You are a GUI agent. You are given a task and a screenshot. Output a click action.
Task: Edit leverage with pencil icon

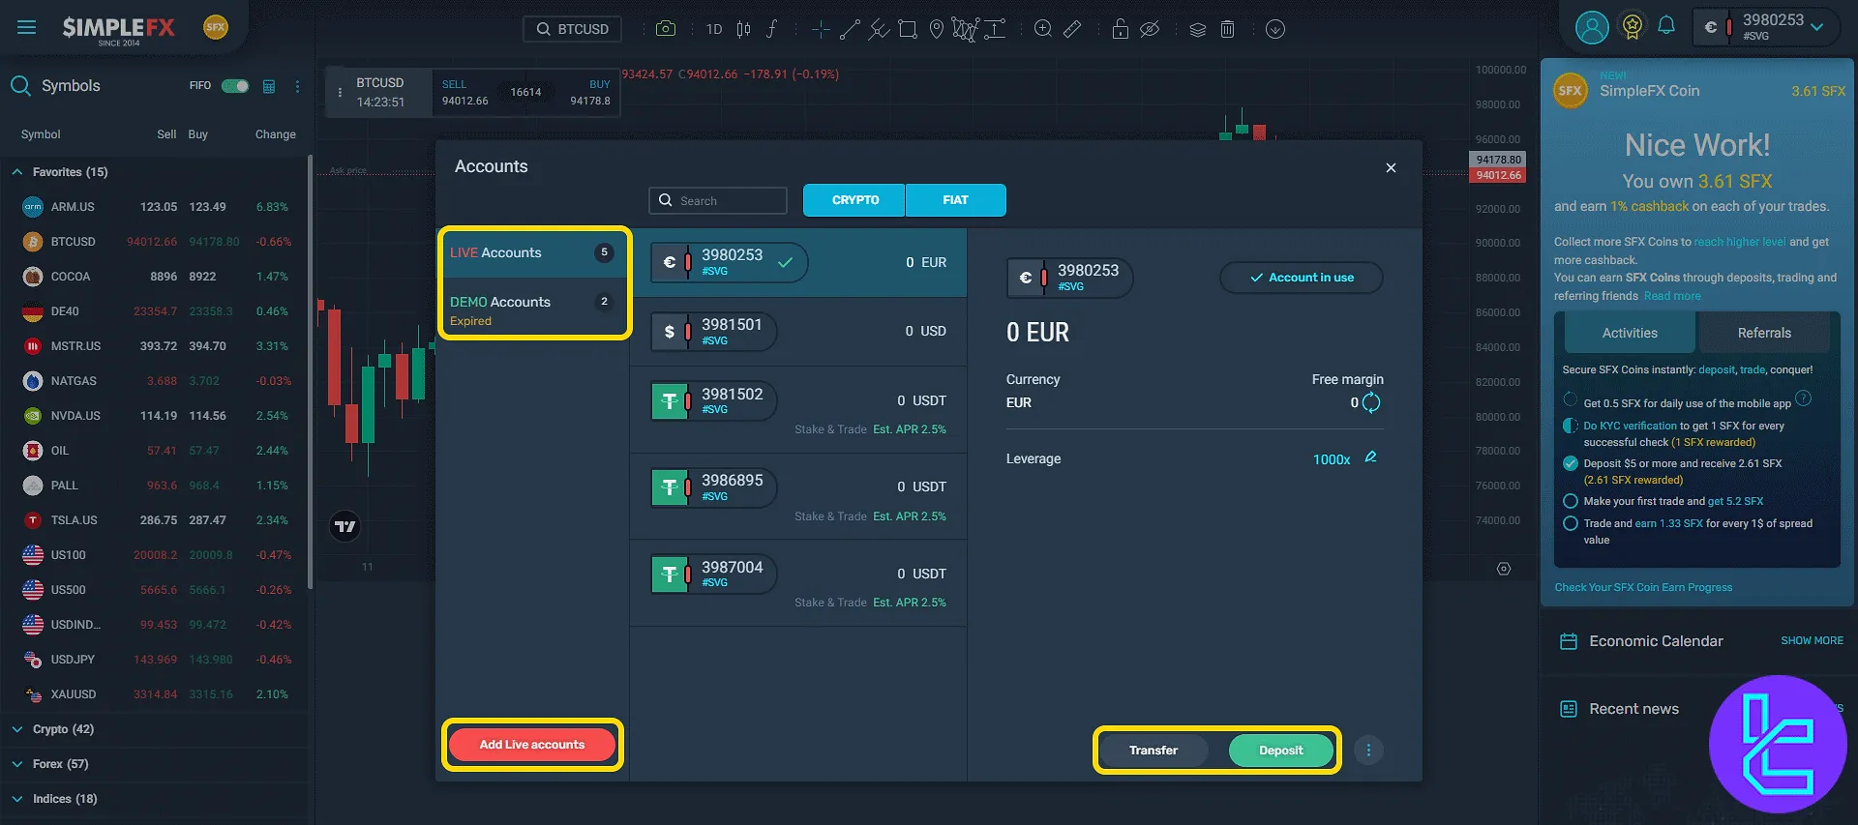1370,457
